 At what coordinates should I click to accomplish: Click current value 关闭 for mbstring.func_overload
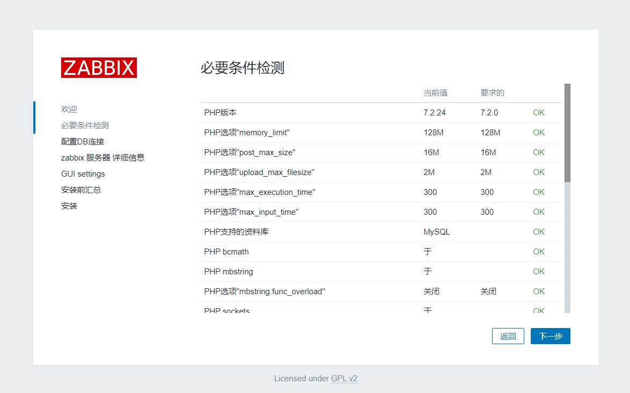pos(431,292)
